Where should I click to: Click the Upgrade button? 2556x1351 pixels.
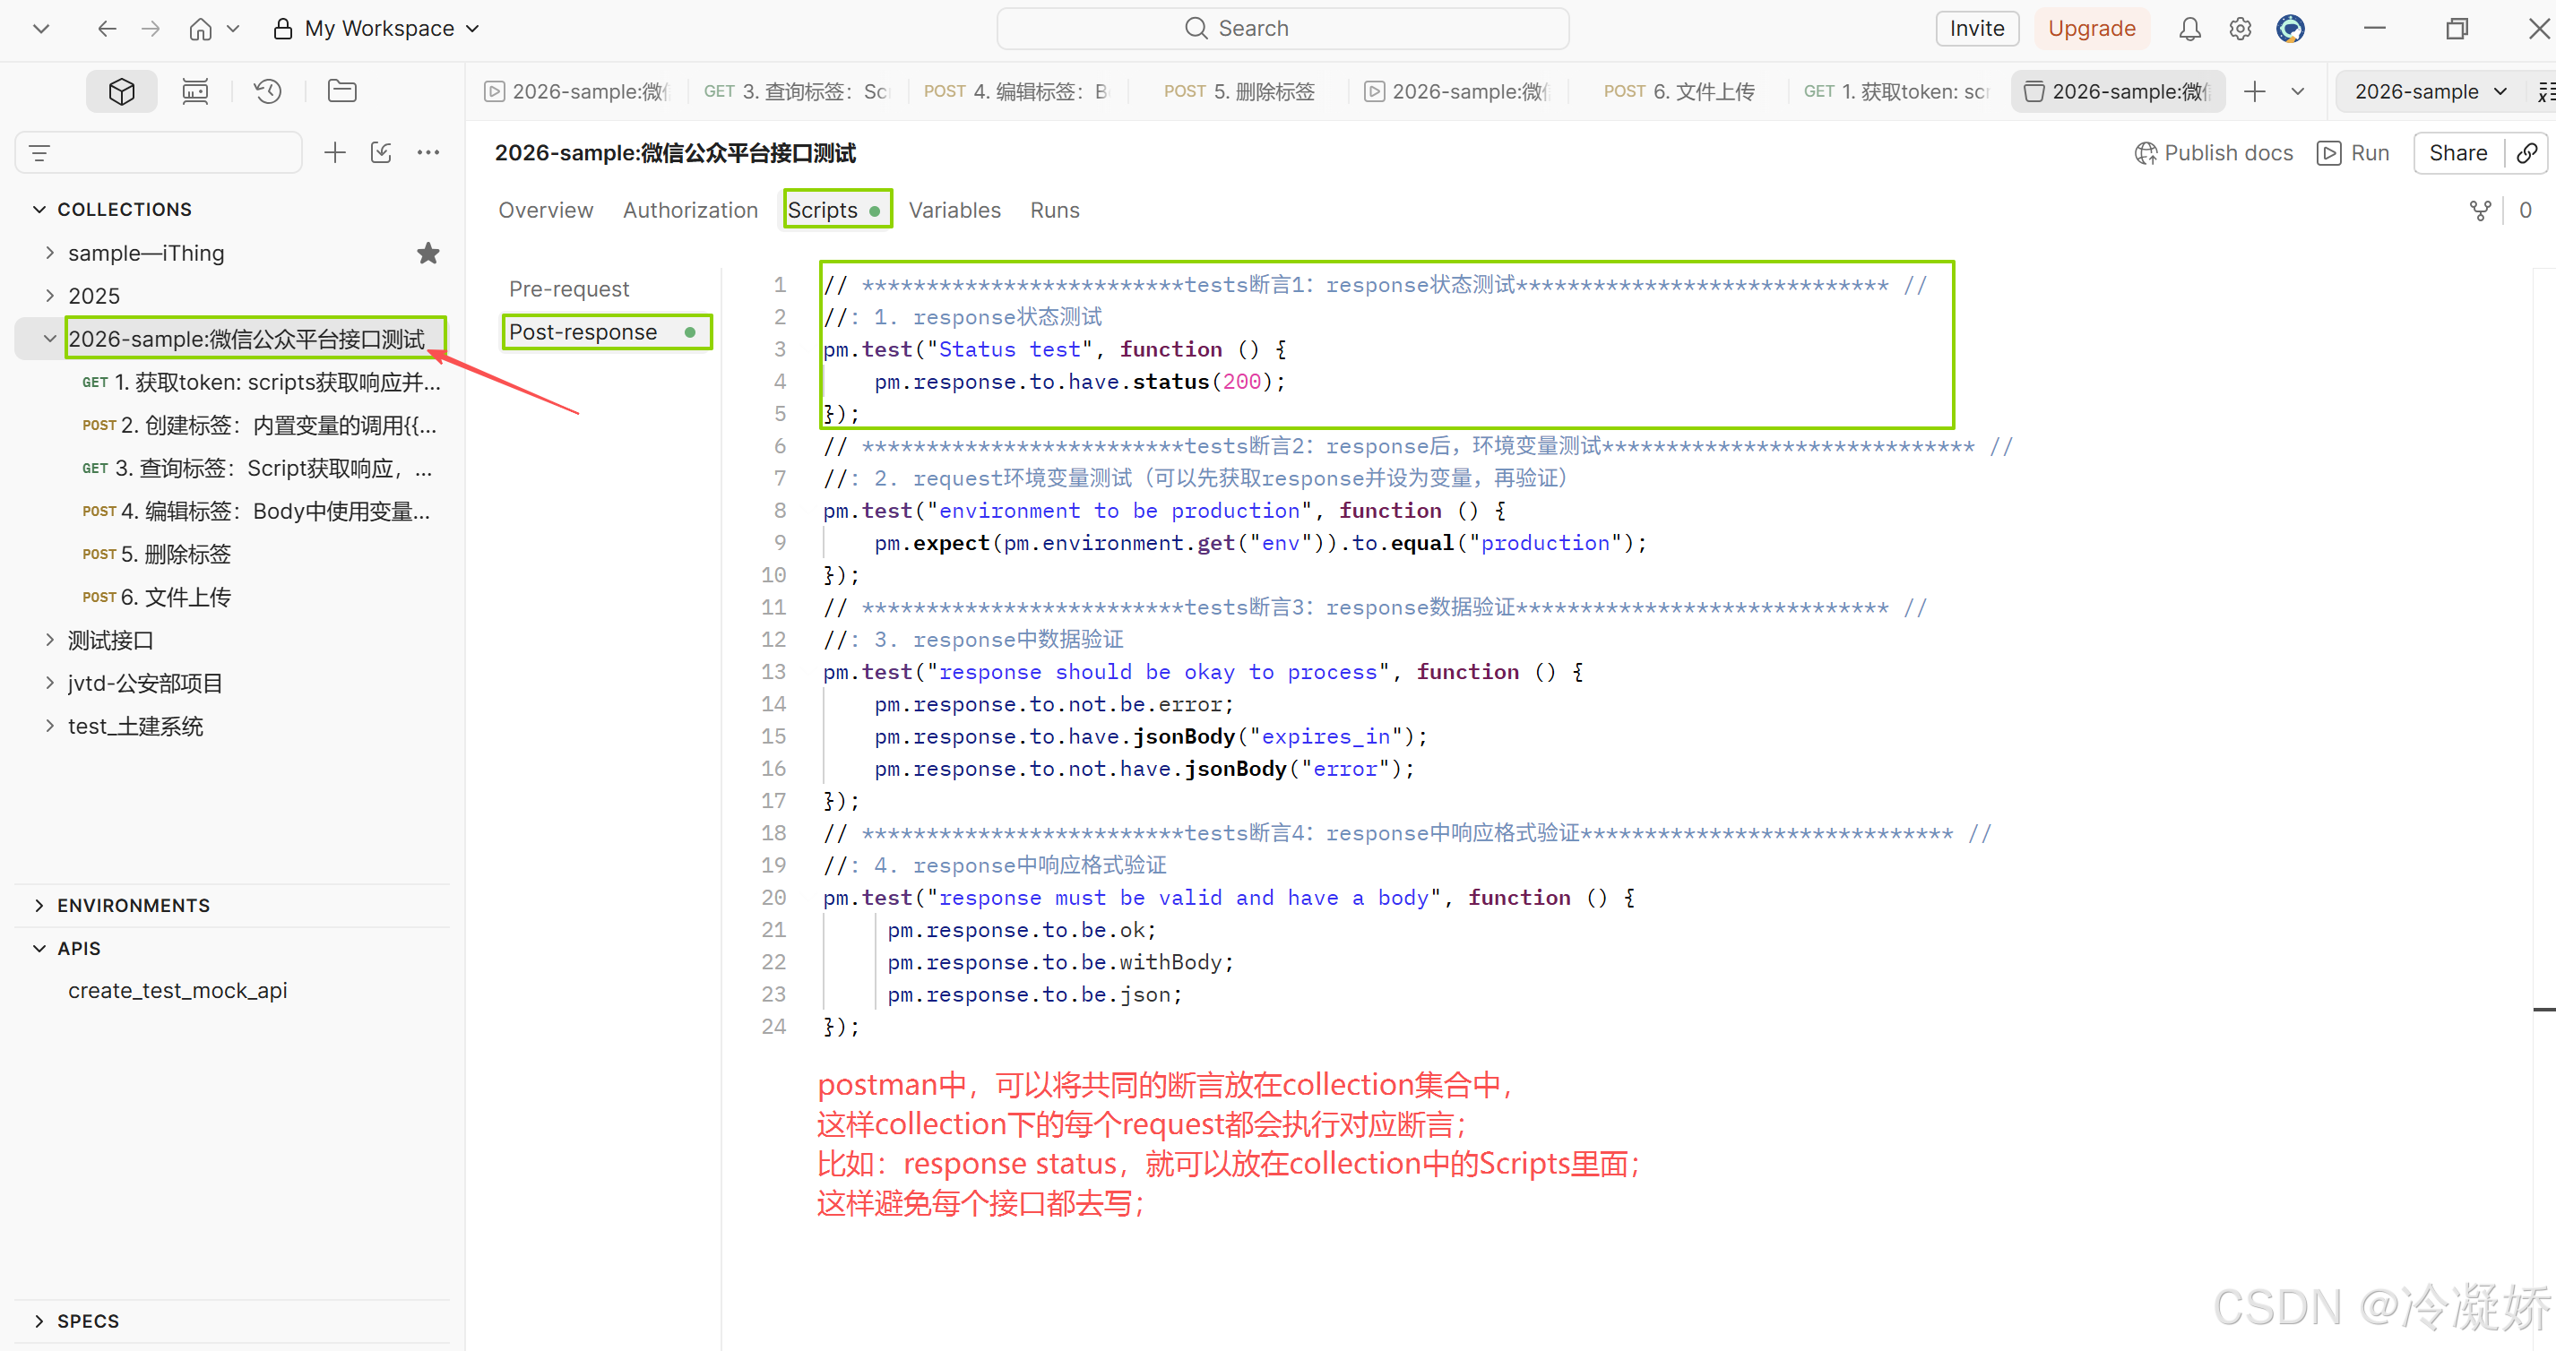coord(2092,29)
